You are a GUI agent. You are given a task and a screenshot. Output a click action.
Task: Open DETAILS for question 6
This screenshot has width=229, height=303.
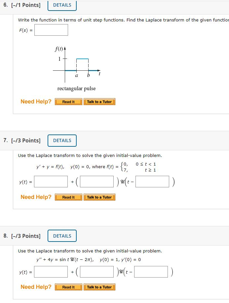(61, 5)
